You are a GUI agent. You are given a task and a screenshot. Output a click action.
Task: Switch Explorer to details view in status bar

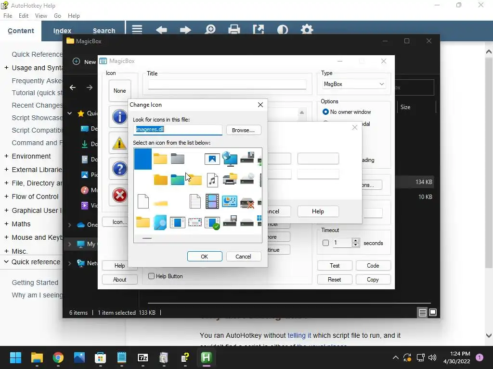[x=422, y=312]
